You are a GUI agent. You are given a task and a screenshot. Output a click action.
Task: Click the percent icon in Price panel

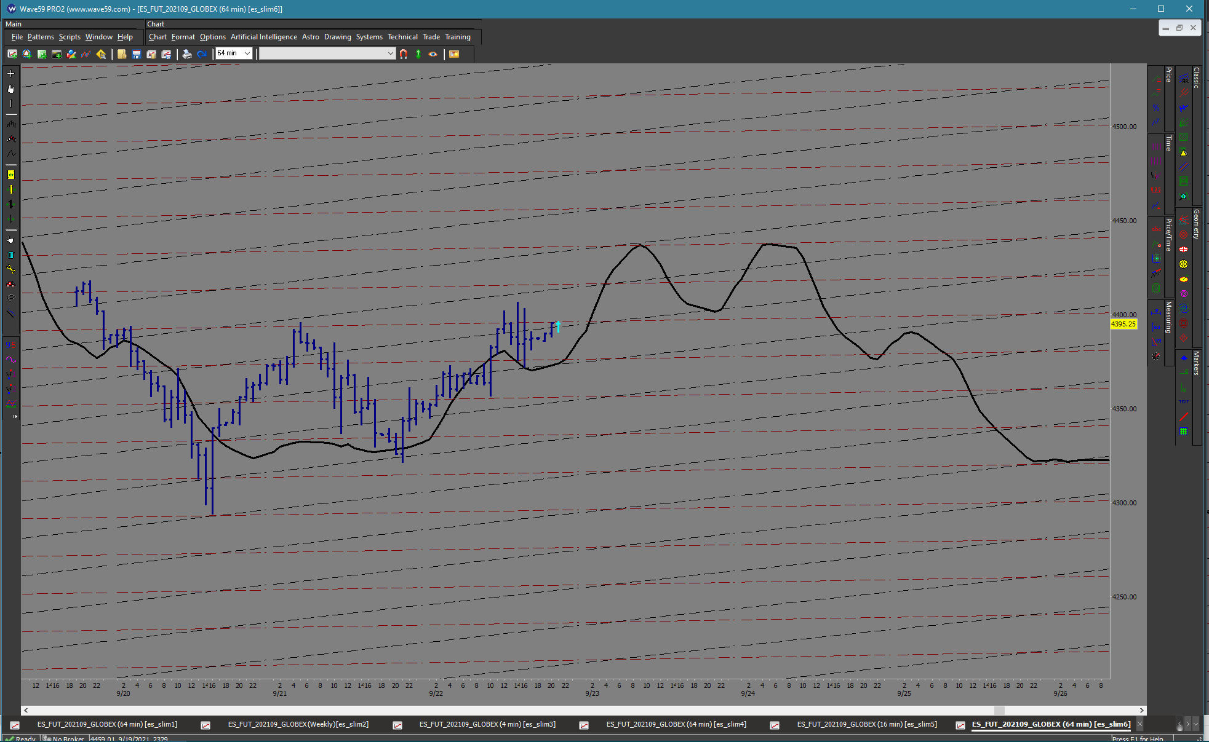click(x=1156, y=108)
